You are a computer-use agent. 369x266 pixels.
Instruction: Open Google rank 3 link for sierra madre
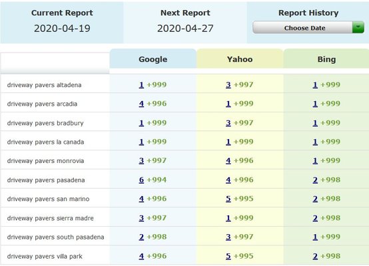click(x=141, y=218)
